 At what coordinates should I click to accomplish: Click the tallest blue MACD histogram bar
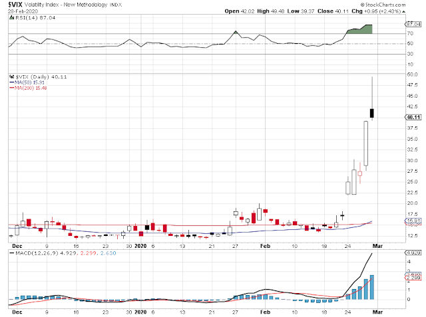coord(372,288)
